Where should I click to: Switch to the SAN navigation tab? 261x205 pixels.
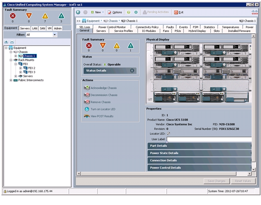(43, 28)
